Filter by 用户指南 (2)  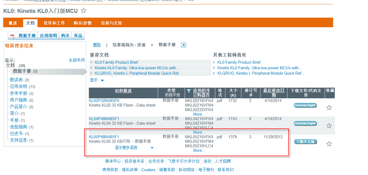pyautogui.click(x=22, y=100)
